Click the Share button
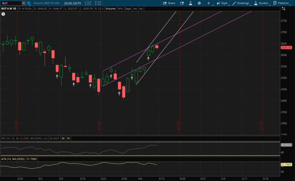Viewport: 295px width, 181px height. click(x=169, y=3)
